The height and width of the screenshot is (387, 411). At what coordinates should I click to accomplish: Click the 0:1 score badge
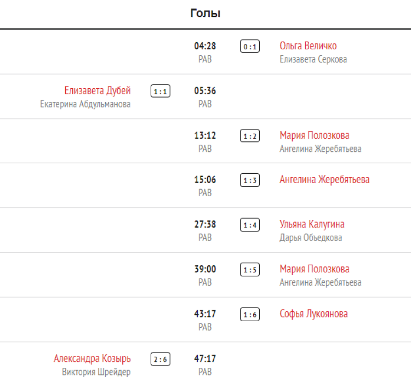tap(250, 47)
